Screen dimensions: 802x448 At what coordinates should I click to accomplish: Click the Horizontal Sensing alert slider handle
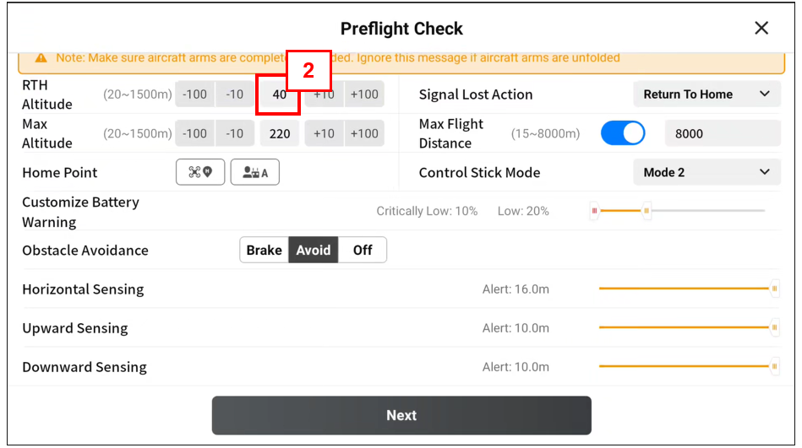[775, 289]
